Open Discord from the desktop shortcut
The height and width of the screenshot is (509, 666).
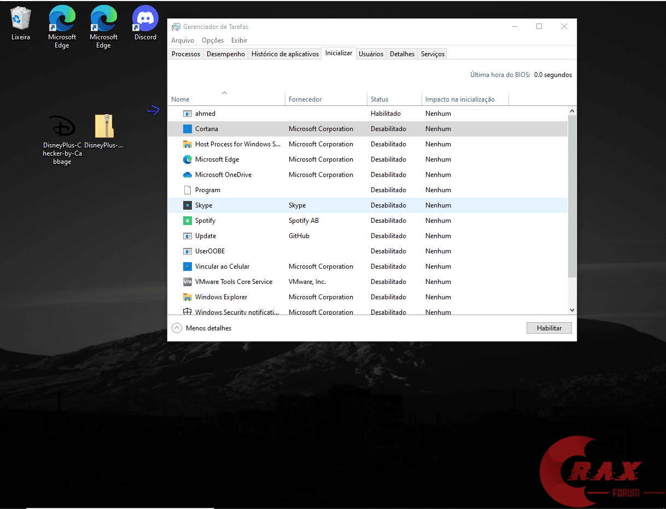click(x=145, y=23)
